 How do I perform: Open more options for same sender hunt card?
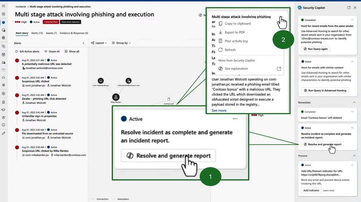tap(352, 20)
